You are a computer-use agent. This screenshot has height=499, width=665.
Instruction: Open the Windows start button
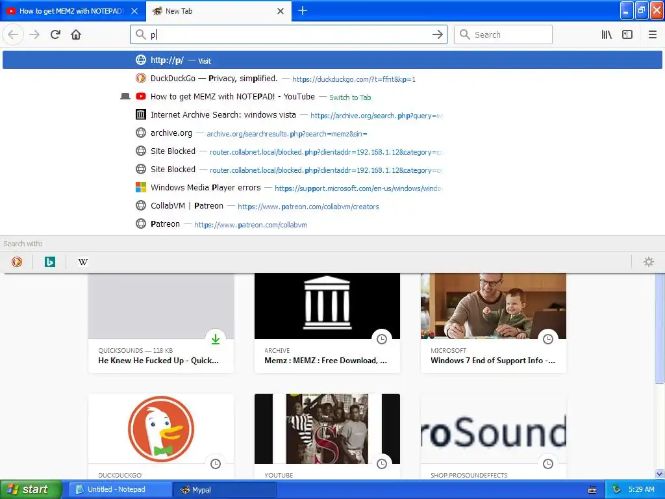pyautogui.click(x=31, y=490)
